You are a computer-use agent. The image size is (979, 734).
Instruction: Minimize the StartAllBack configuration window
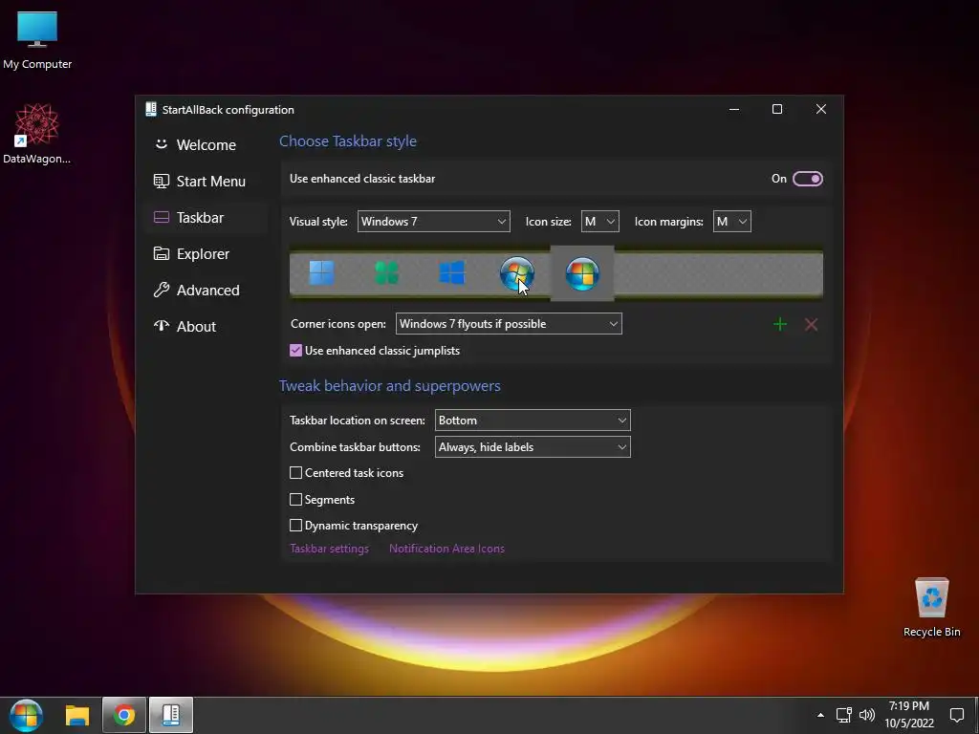(x=734, y=109)
